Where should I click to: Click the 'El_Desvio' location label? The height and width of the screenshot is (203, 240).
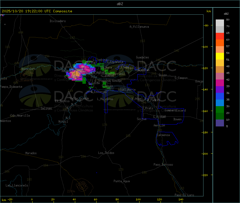tap(62, 101)
